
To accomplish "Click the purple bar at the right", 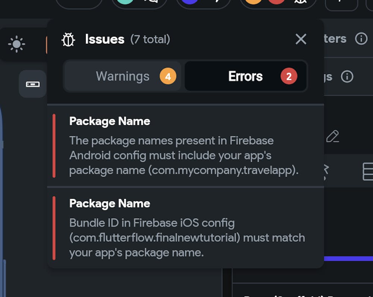I will tap(348, 259).
